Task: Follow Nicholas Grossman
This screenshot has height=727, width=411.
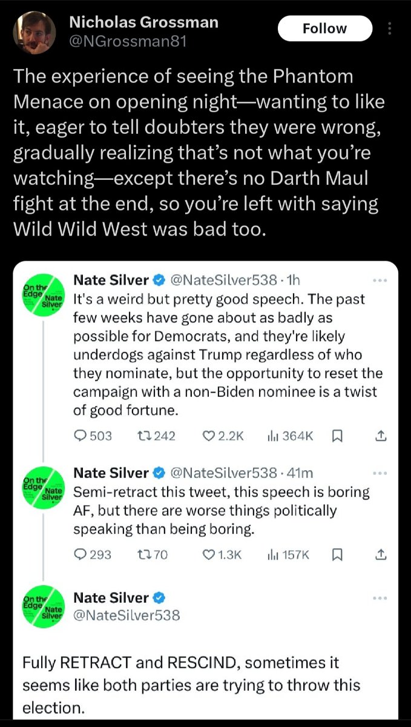Action: point(325,28)
